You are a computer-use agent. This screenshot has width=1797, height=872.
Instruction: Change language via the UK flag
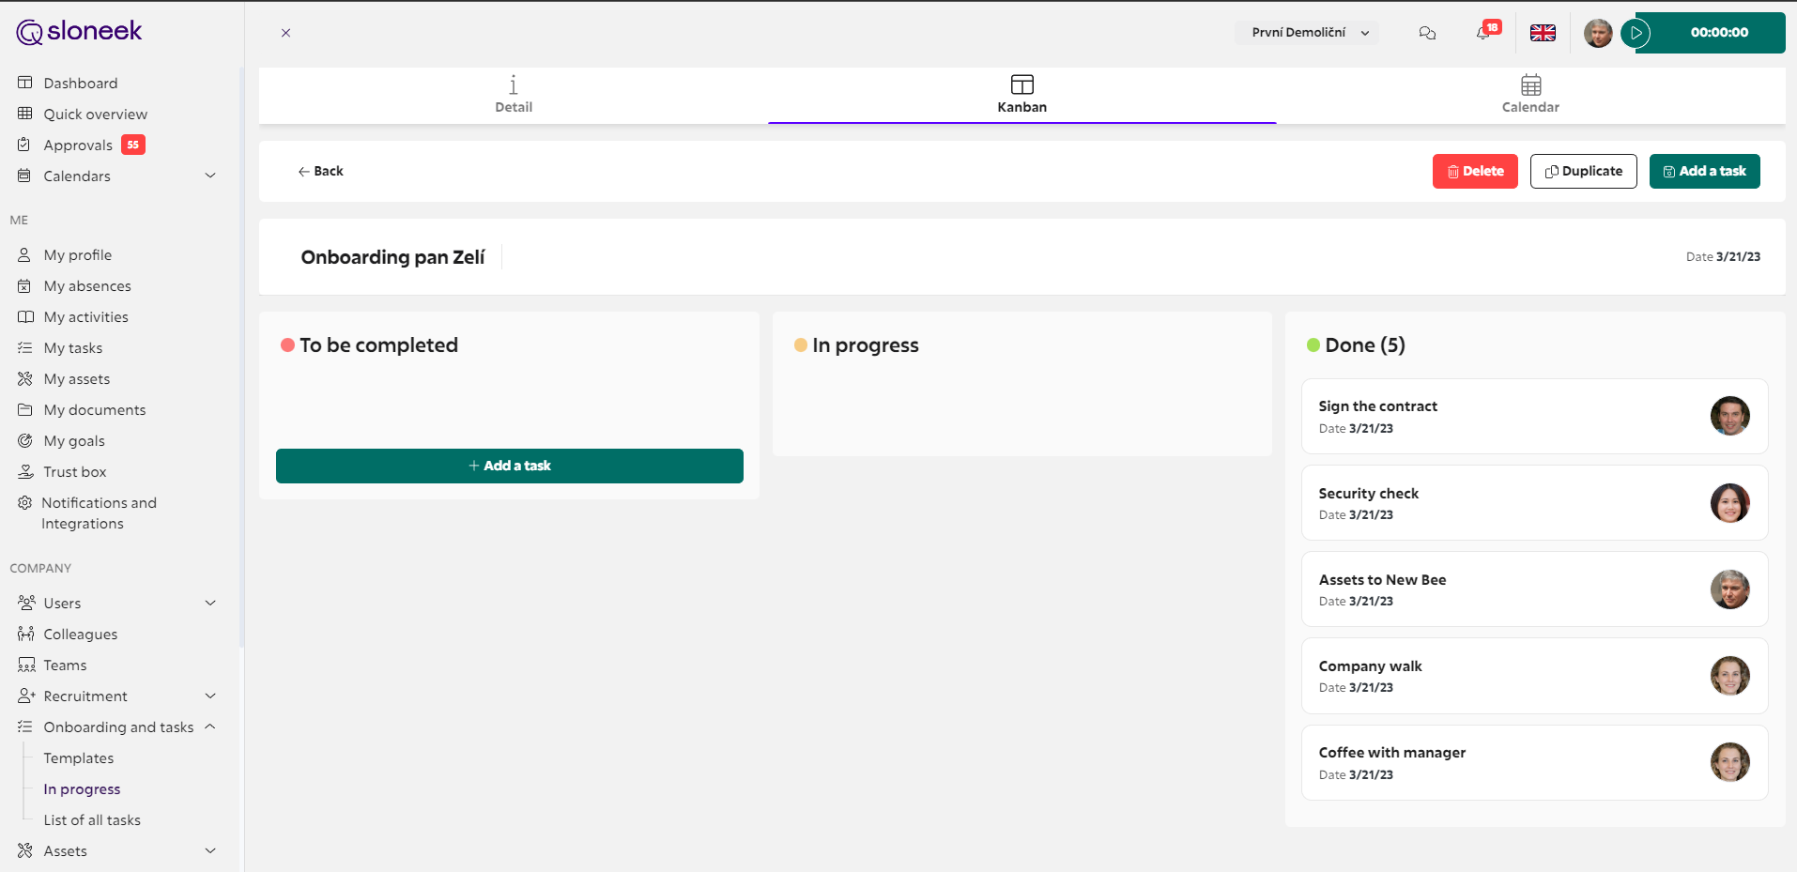pos(1543,33)
